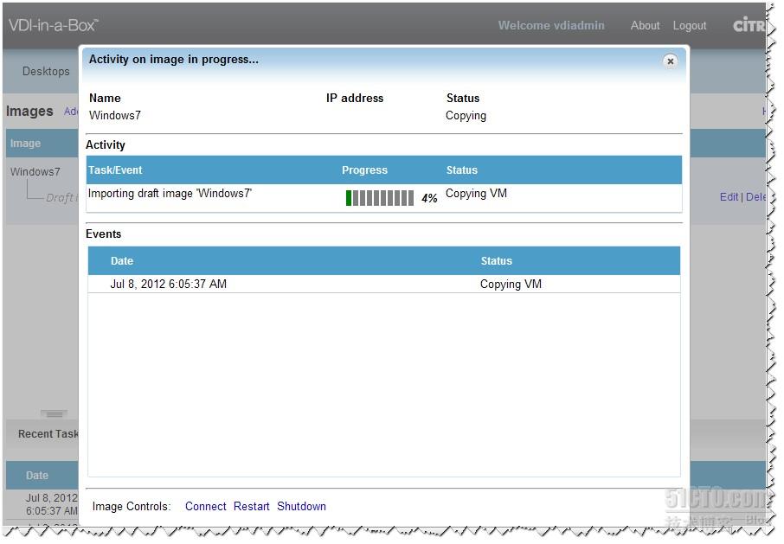Click the Edit link for the draft image
784x544 pixels.
pos(729,197)
